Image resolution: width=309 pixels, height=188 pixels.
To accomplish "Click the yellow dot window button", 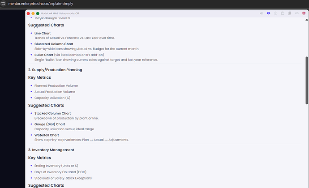I will click(x=33, y=13).
